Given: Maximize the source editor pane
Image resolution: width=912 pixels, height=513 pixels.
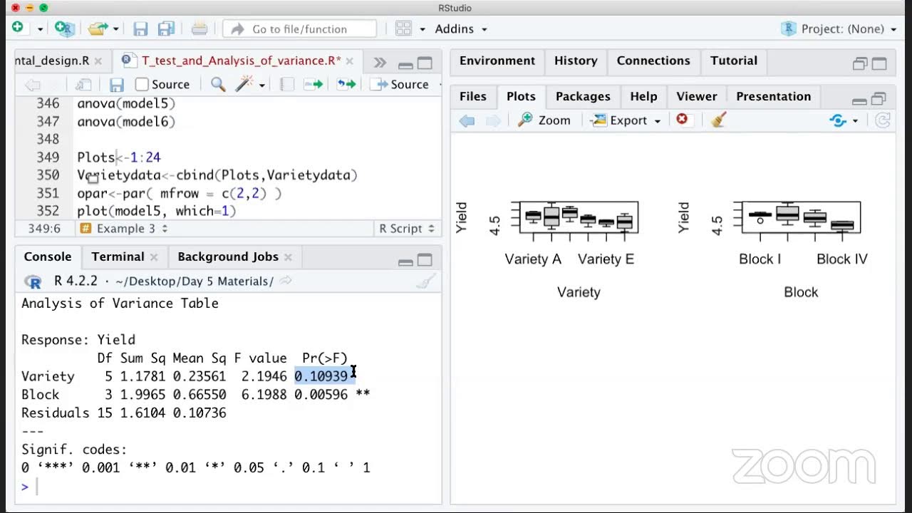Looking at the screenshot, I should point(425,63).
